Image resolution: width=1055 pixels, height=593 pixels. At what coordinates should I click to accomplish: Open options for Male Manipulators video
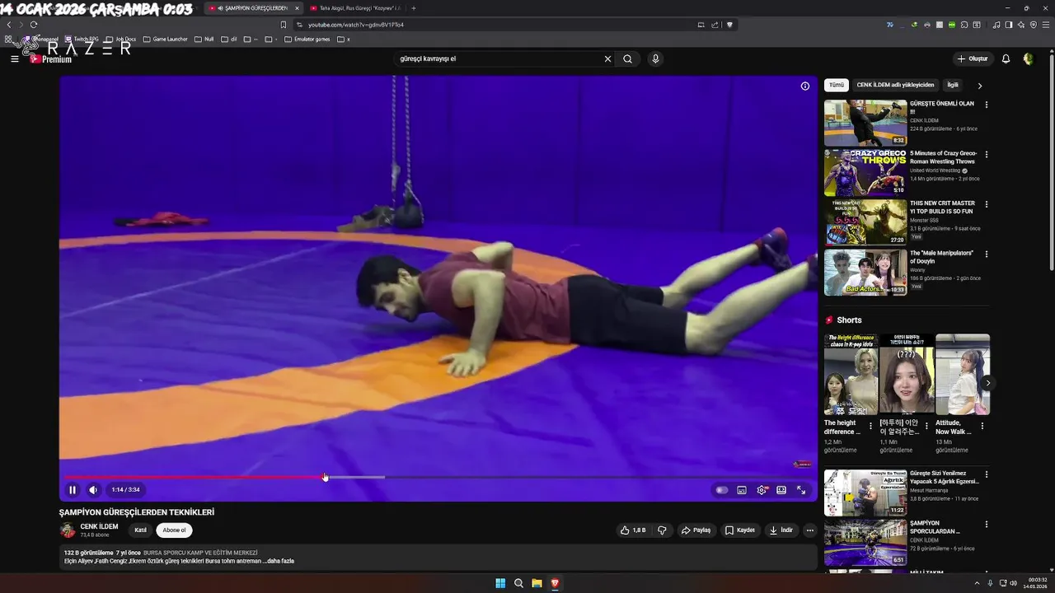pos(987,254)
